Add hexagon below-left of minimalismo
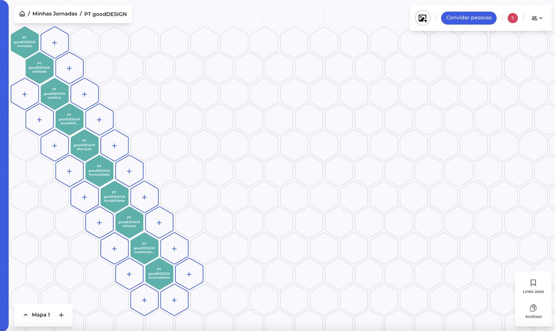The width and height of the screenshot is (555, 331). 144,300
